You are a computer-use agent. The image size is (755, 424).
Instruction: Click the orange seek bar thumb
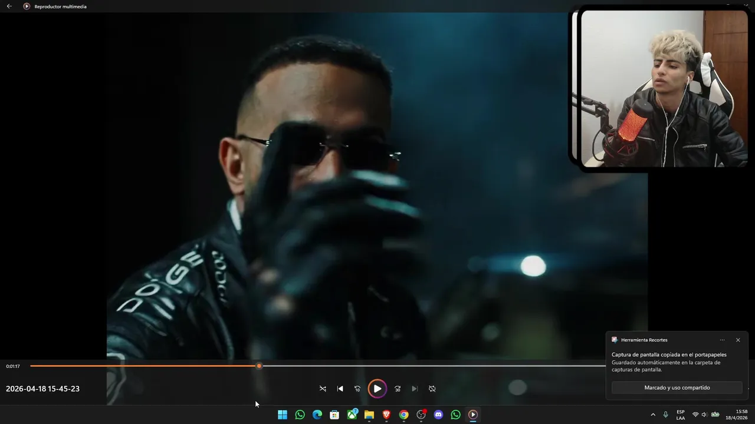pyautogui.click(x=259, y=366)
